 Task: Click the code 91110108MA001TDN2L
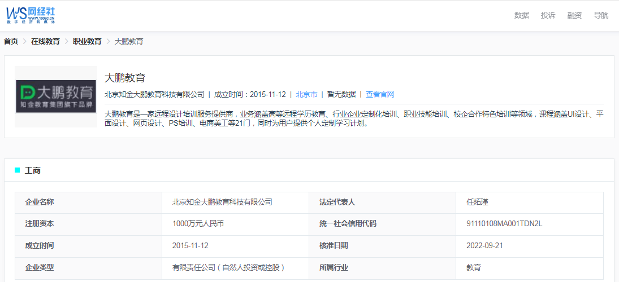point(504,224)
